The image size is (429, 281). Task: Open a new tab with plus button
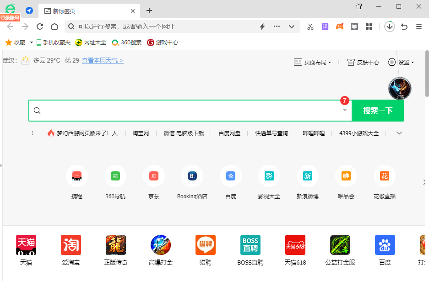(149, 11)
